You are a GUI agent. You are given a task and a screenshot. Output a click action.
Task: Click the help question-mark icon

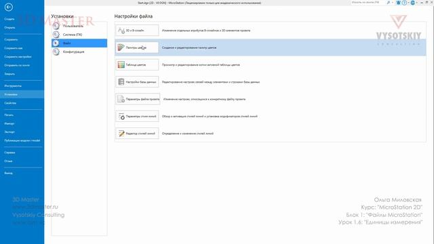pyautogui.click(x=404, y=3)
